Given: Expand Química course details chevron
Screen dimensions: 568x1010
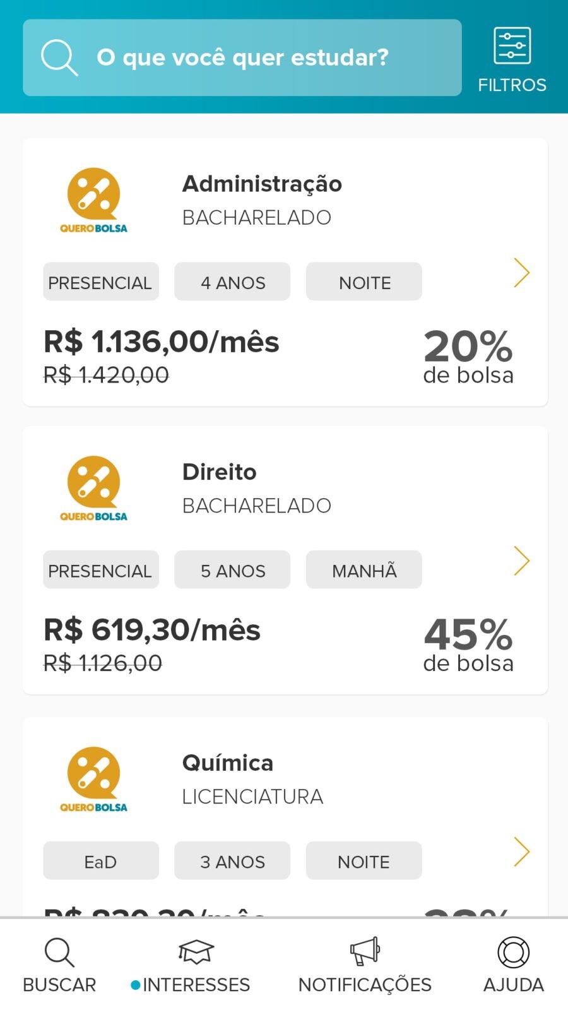Looking at the screenshot, I should [x=521, y=852].
